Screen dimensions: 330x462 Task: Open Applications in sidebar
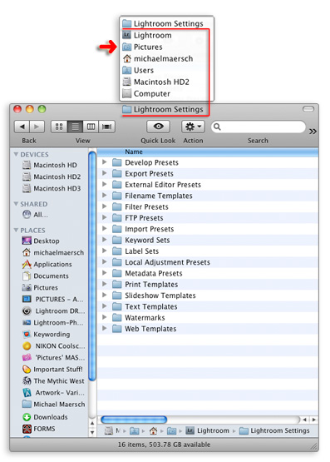click(47, 264)
